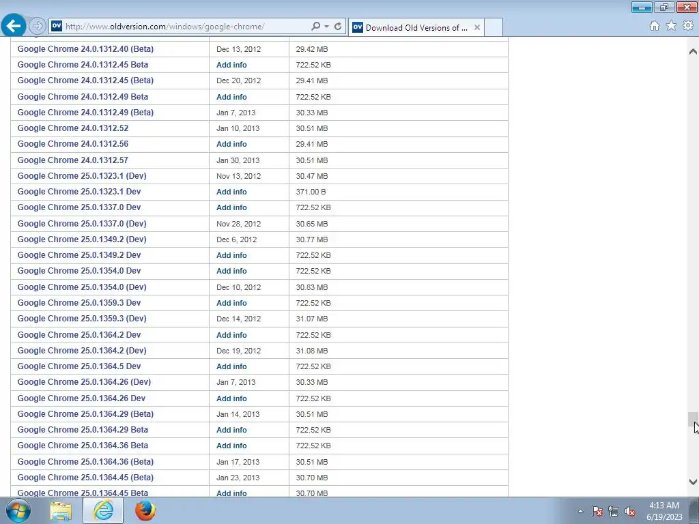699x524 pixels.
Task: Click the Home icon in browser toolbar
Action: [x=655, y=26]
